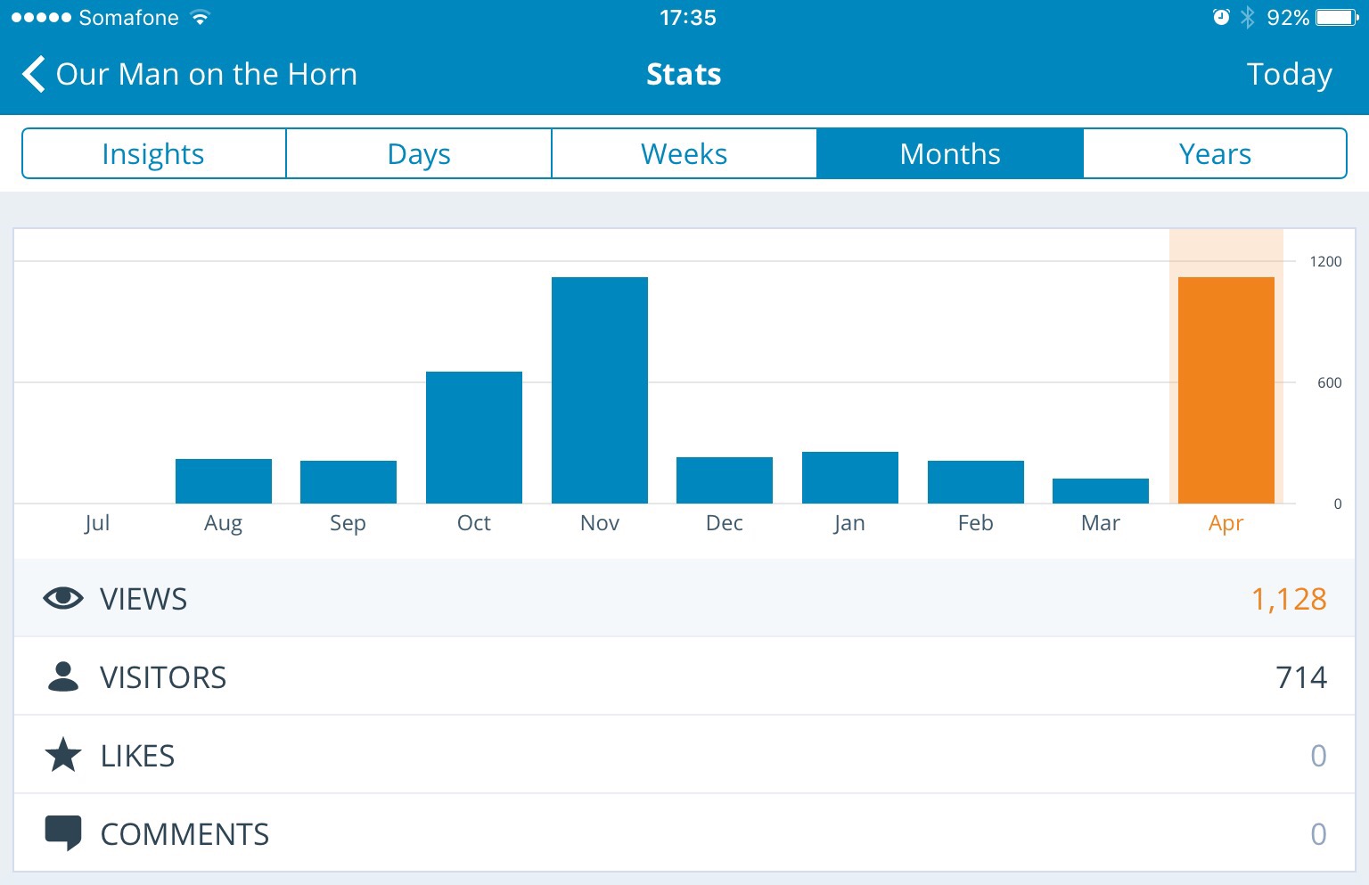Click the Views eye icon
This screenshot has width=1369, height=885.
pyautogui.click(x=63, y=599)
